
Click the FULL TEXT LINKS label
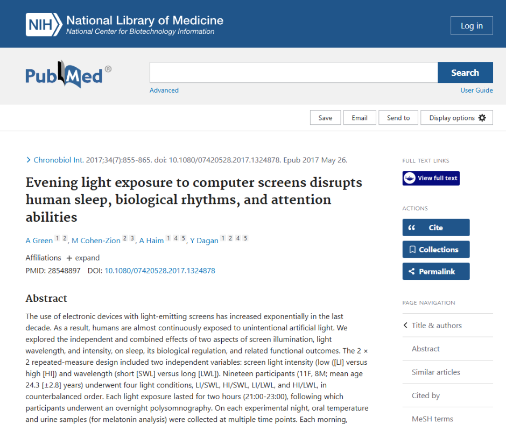tap(426, 161)
